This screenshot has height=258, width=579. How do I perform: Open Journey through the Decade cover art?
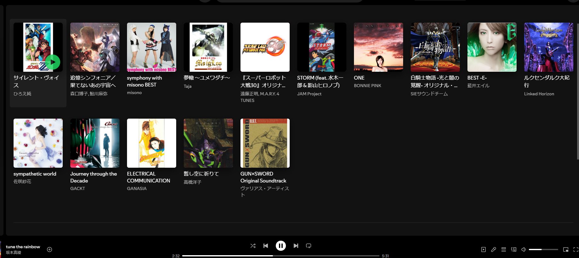[x=95, y=143]
